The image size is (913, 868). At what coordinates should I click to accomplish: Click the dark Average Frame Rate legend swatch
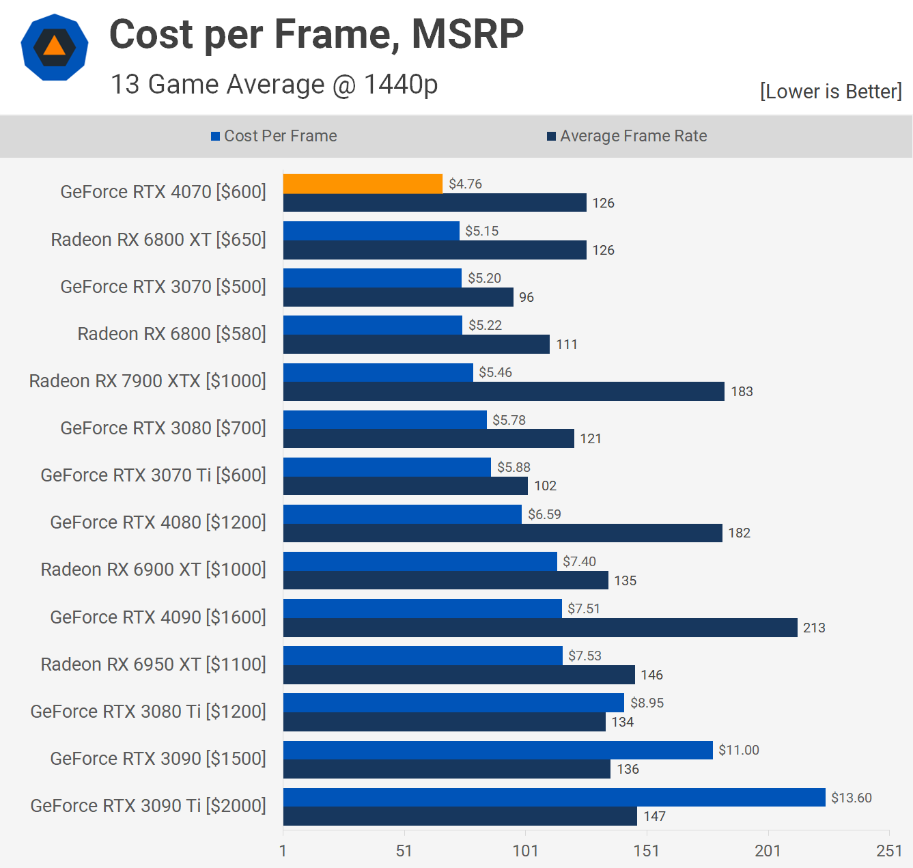pyautogui.click(x=551, y=137)
